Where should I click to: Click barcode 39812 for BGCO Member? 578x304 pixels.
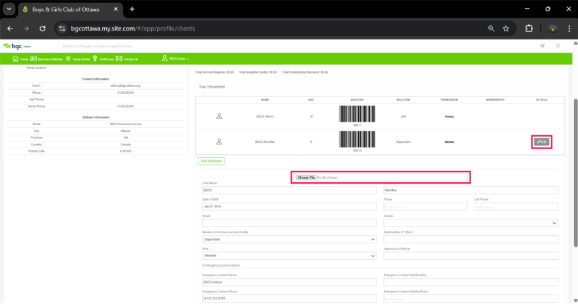coord(357,139)
